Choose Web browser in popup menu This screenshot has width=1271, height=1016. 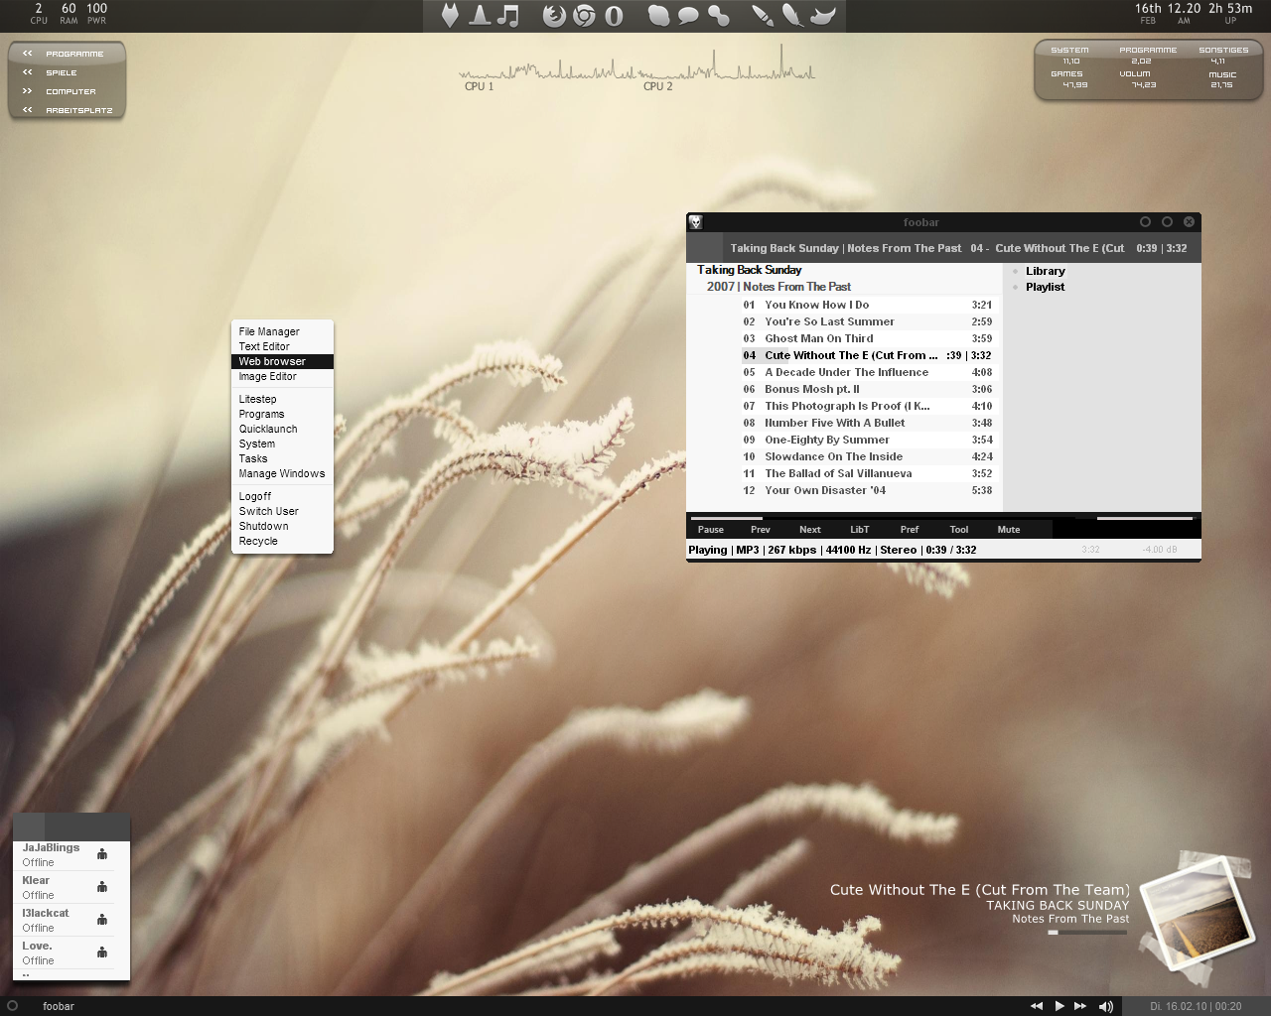coord(282,361)
